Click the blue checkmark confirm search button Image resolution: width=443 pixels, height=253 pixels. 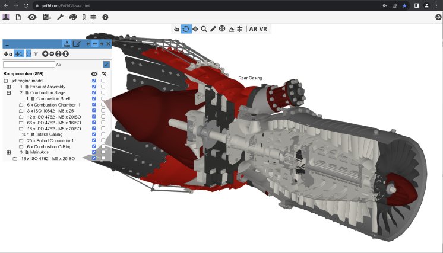click(106, 65)
